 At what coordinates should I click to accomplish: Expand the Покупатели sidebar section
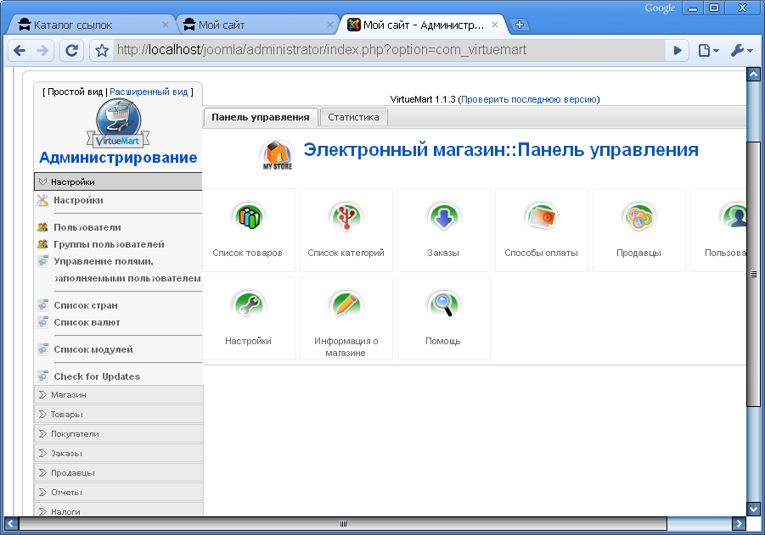tap(119, 433)
